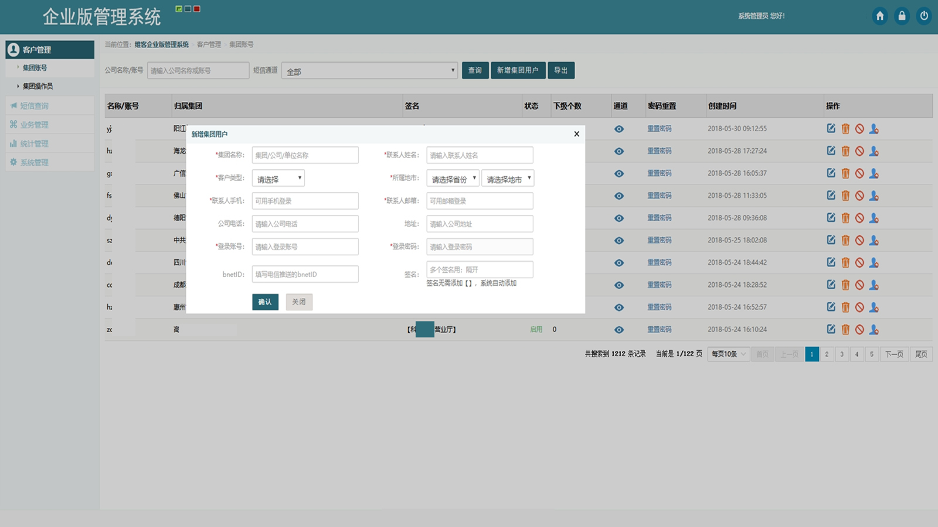The height and width of the screenshot is (527, 938).
Task: Disable the account created 2018-05-28 16:05:37
Action: coord(859,173)
